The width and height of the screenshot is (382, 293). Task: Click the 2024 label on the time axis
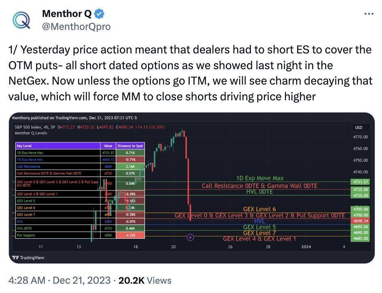[306, 246]
